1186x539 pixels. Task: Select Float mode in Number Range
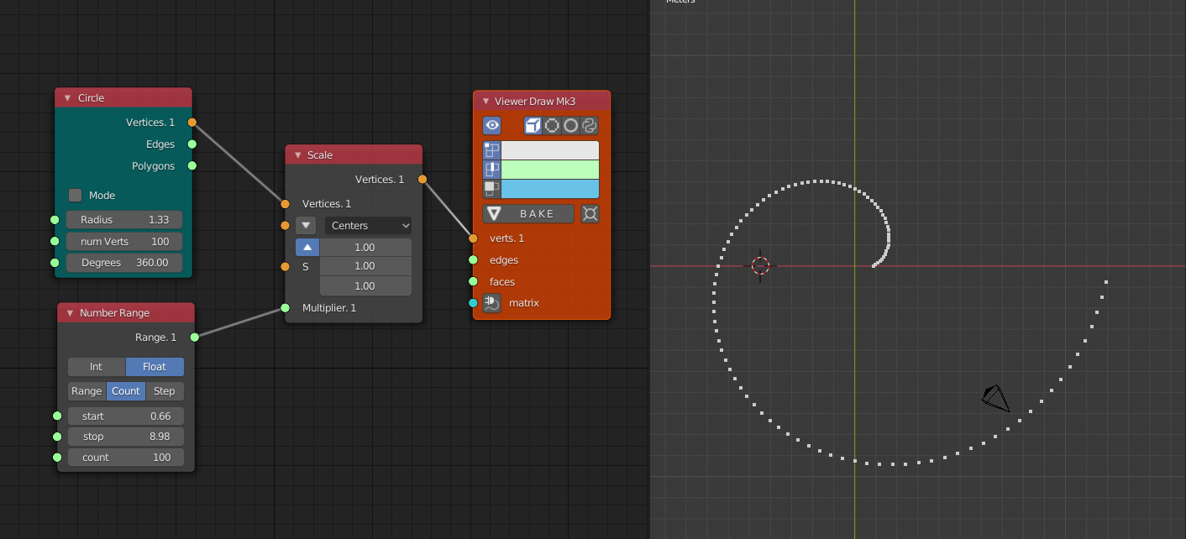point(155,367)
